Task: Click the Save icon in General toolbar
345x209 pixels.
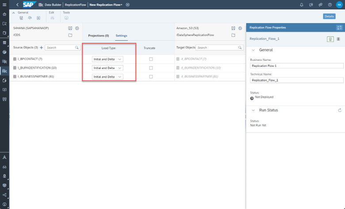Action: coord(21,18)
